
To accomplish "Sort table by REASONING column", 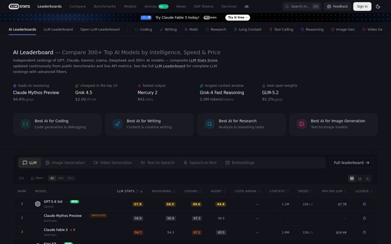I will pyautogui.click(x=161, y=191).
